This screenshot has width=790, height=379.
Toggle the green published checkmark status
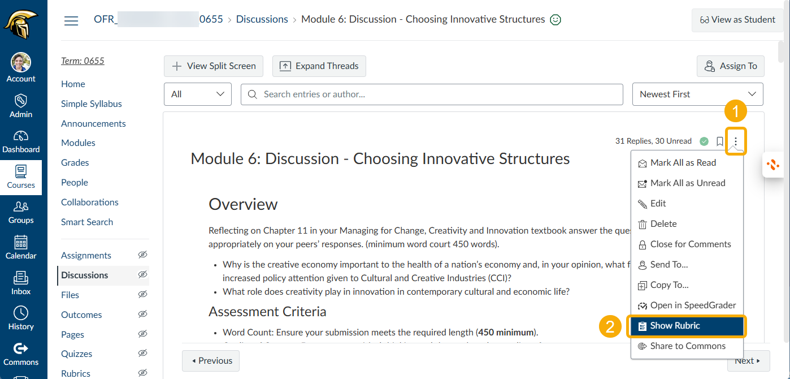pyautogui.click(x=704, y=141)
